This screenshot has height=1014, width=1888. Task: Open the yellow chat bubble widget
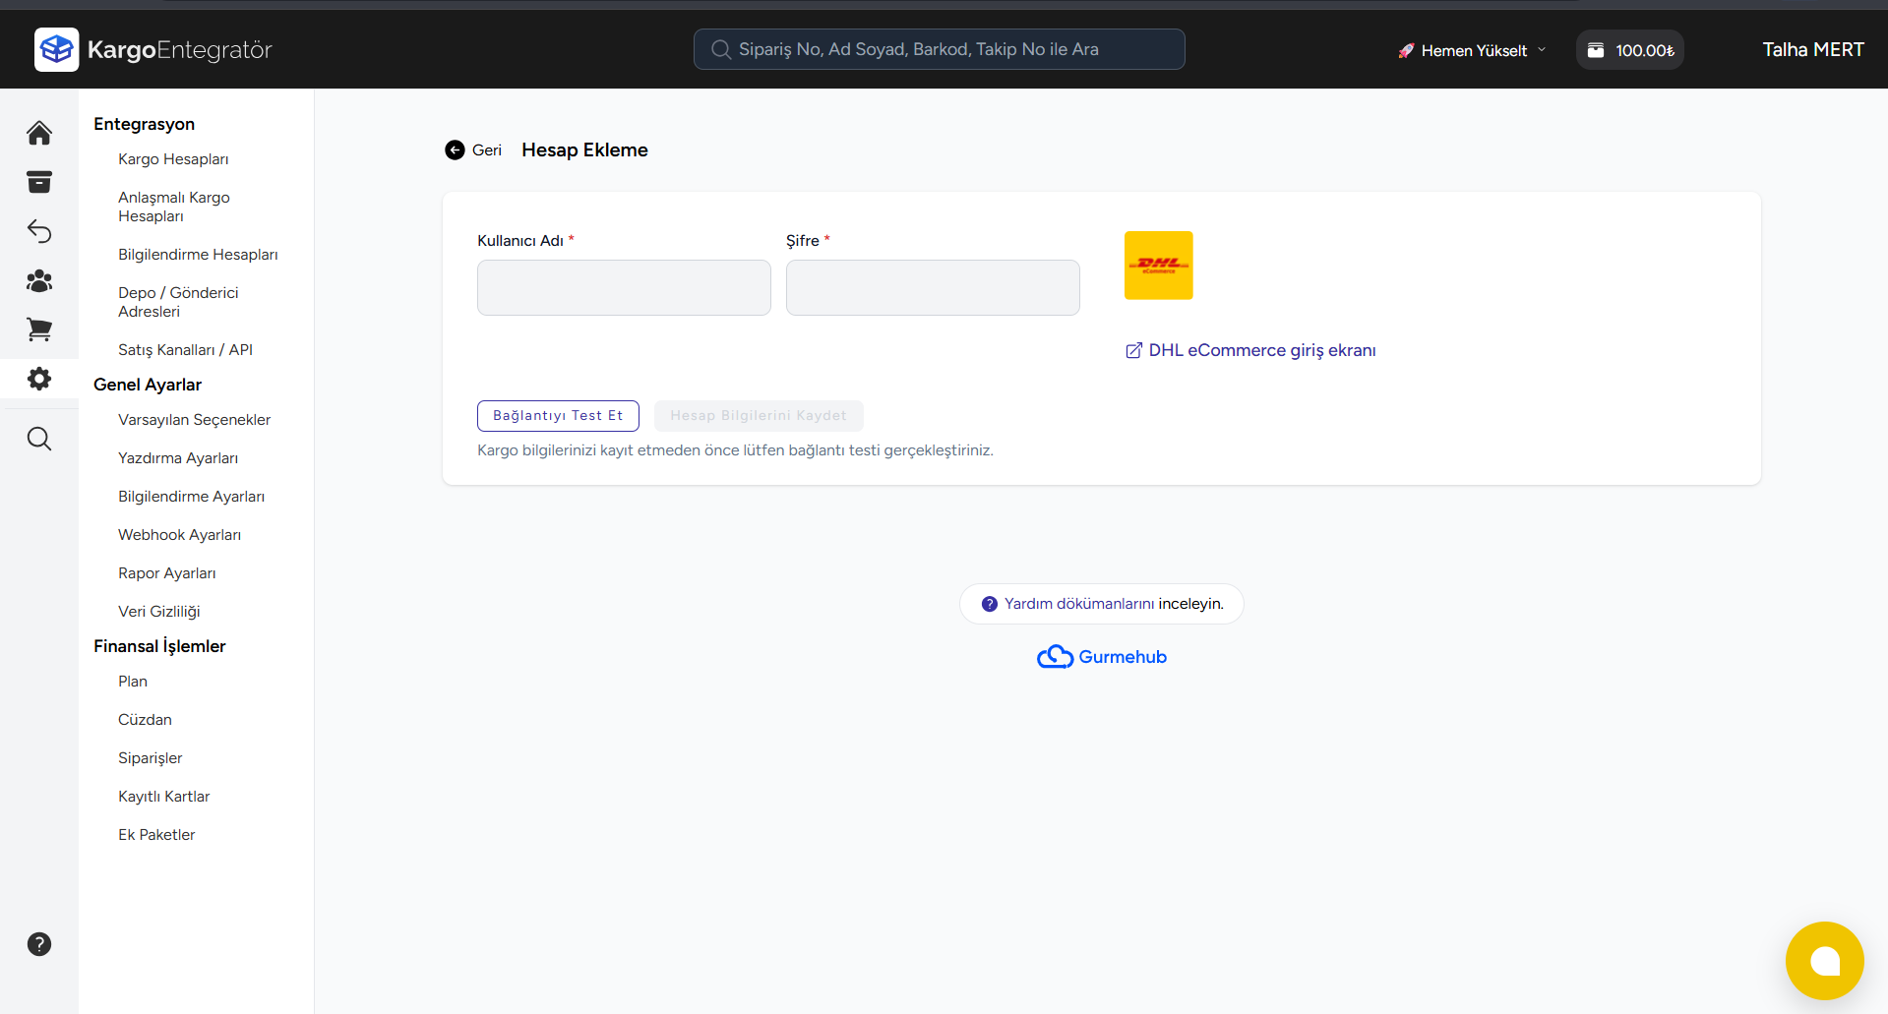coord(1824,961)
